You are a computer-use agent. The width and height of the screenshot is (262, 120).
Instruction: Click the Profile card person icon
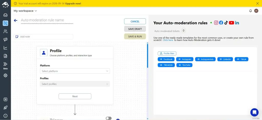click(x=44, y=53)
